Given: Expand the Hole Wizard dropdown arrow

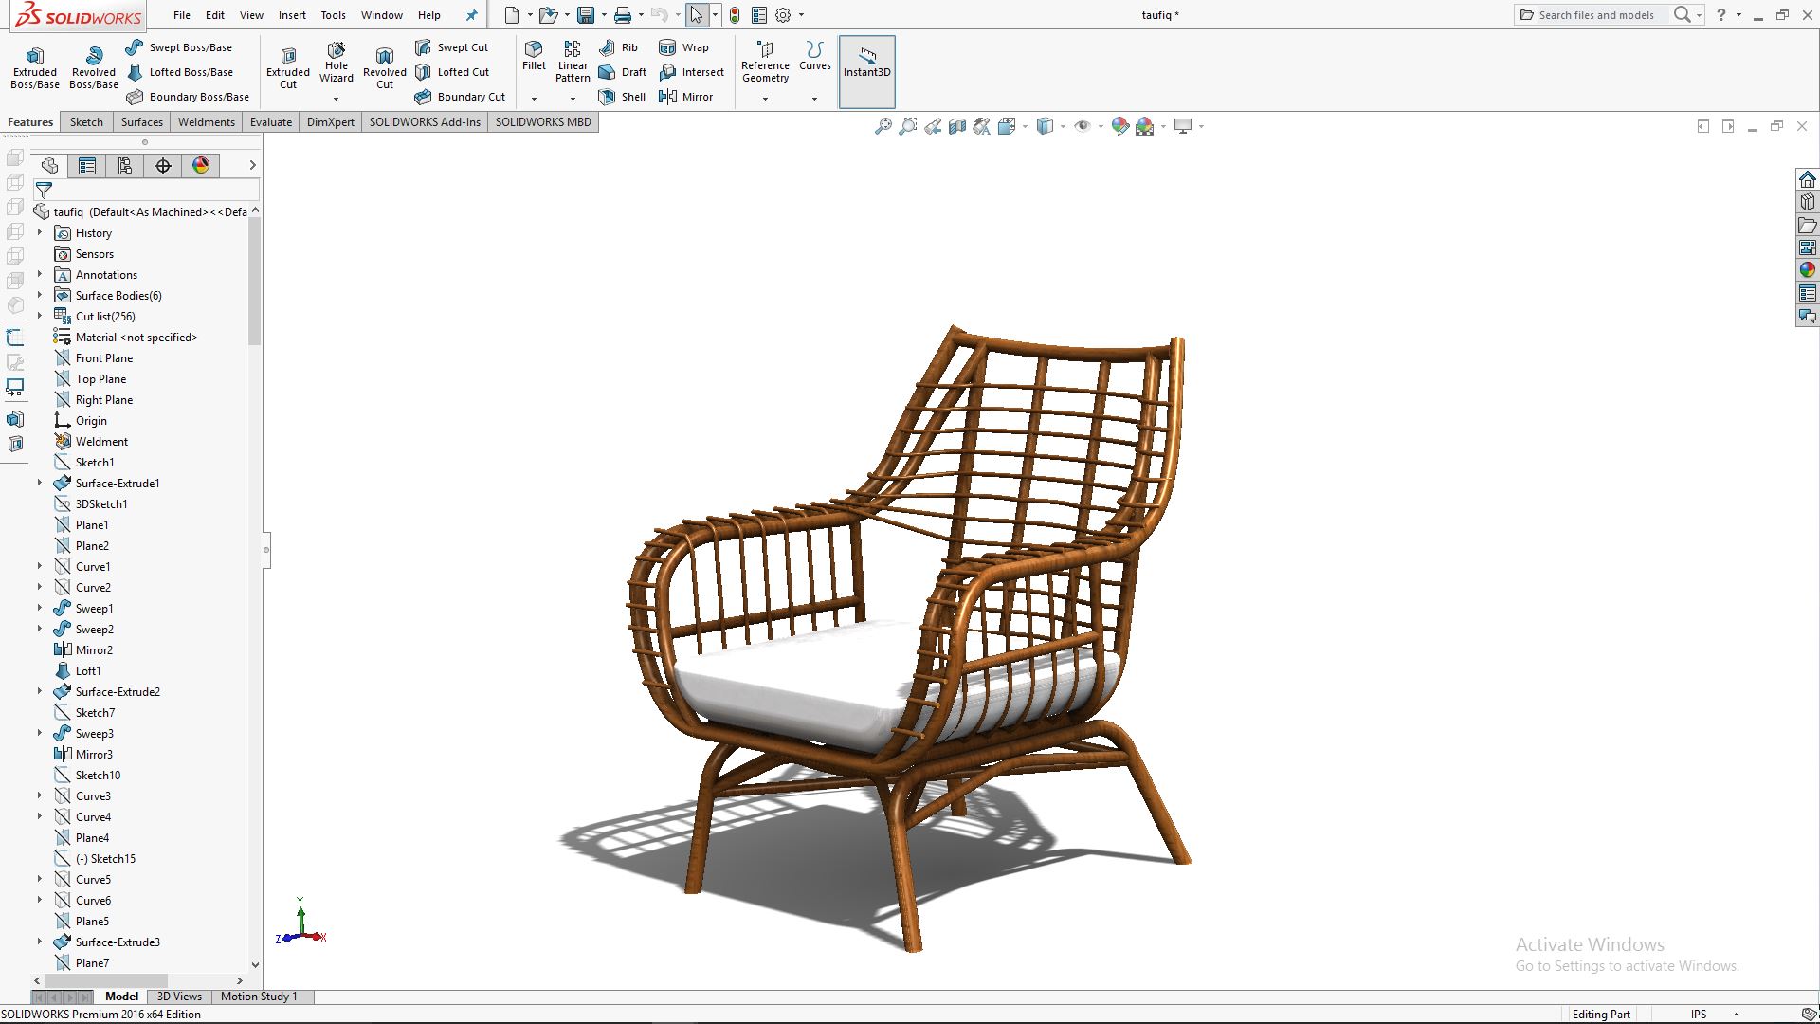Looking at the screenshot, I should pos(336,99).
